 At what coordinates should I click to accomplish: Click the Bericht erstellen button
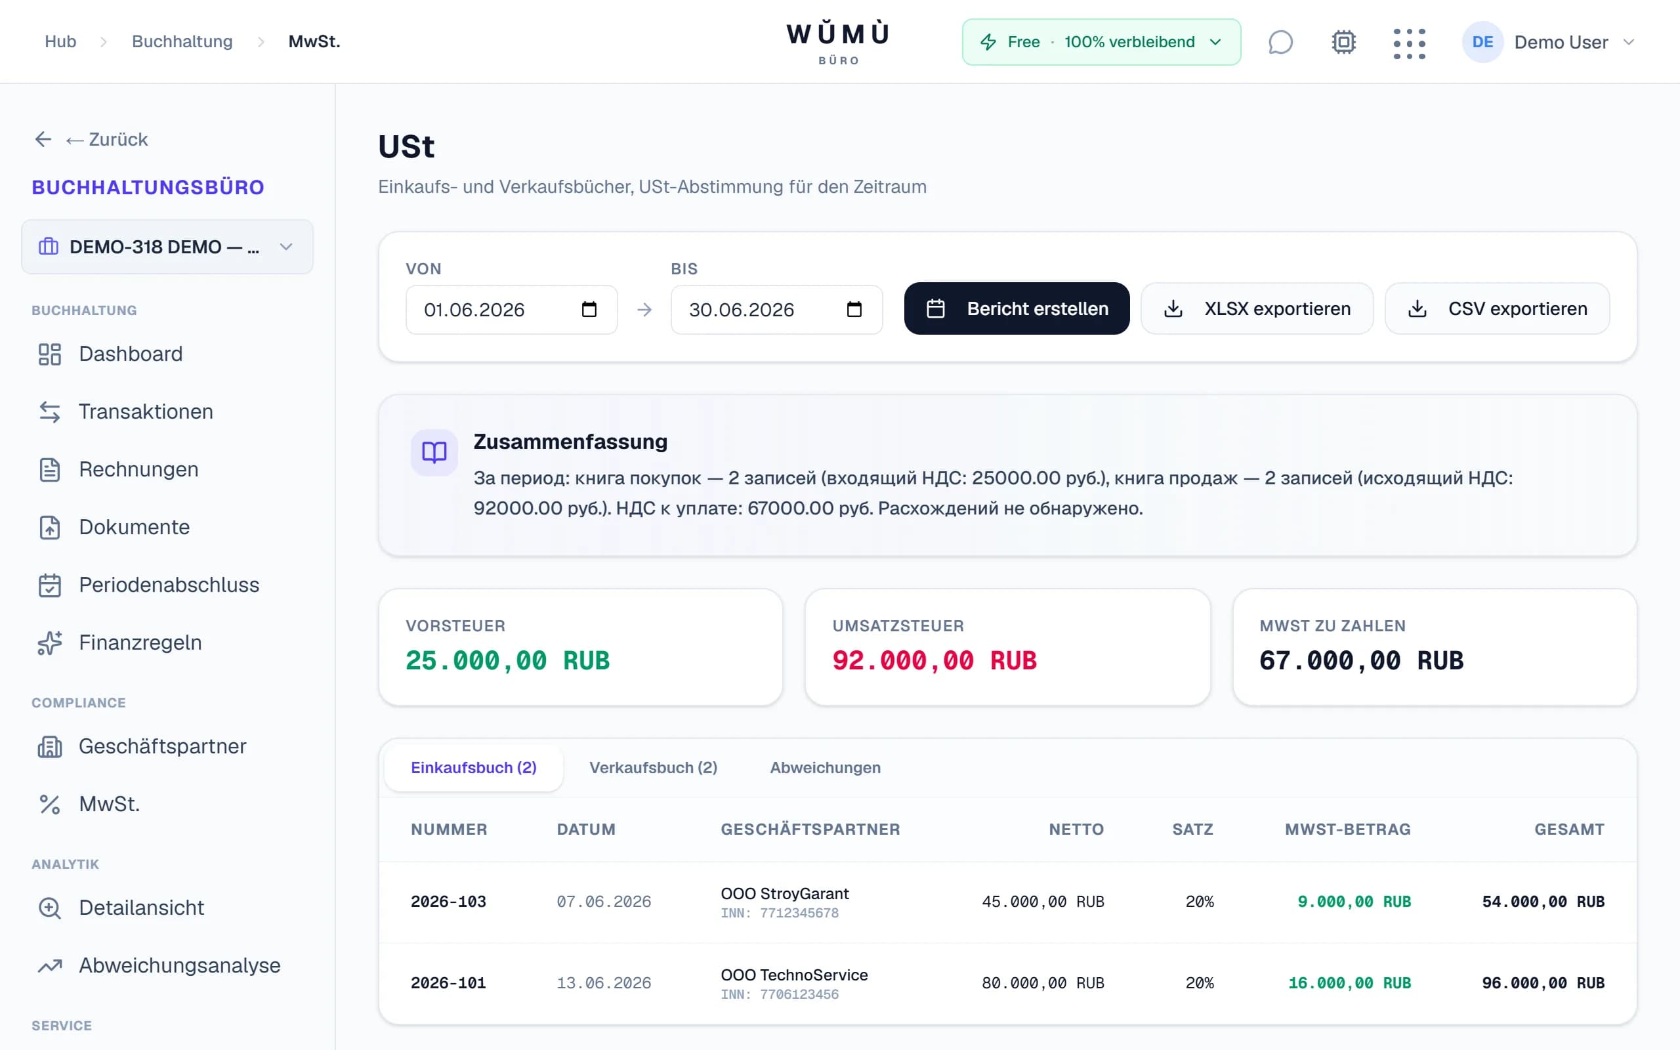[x=1017, y=308]
